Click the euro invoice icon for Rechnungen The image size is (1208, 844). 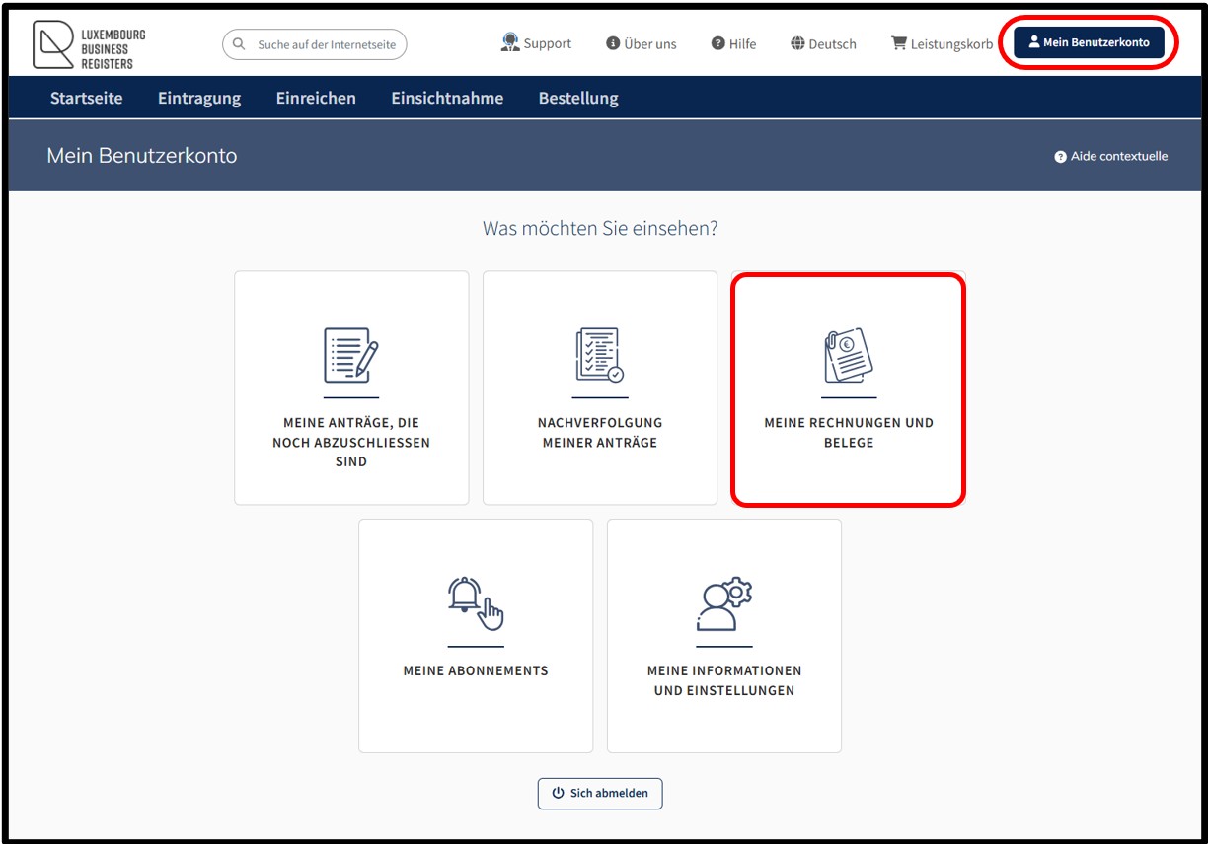(x=849, y=355)
